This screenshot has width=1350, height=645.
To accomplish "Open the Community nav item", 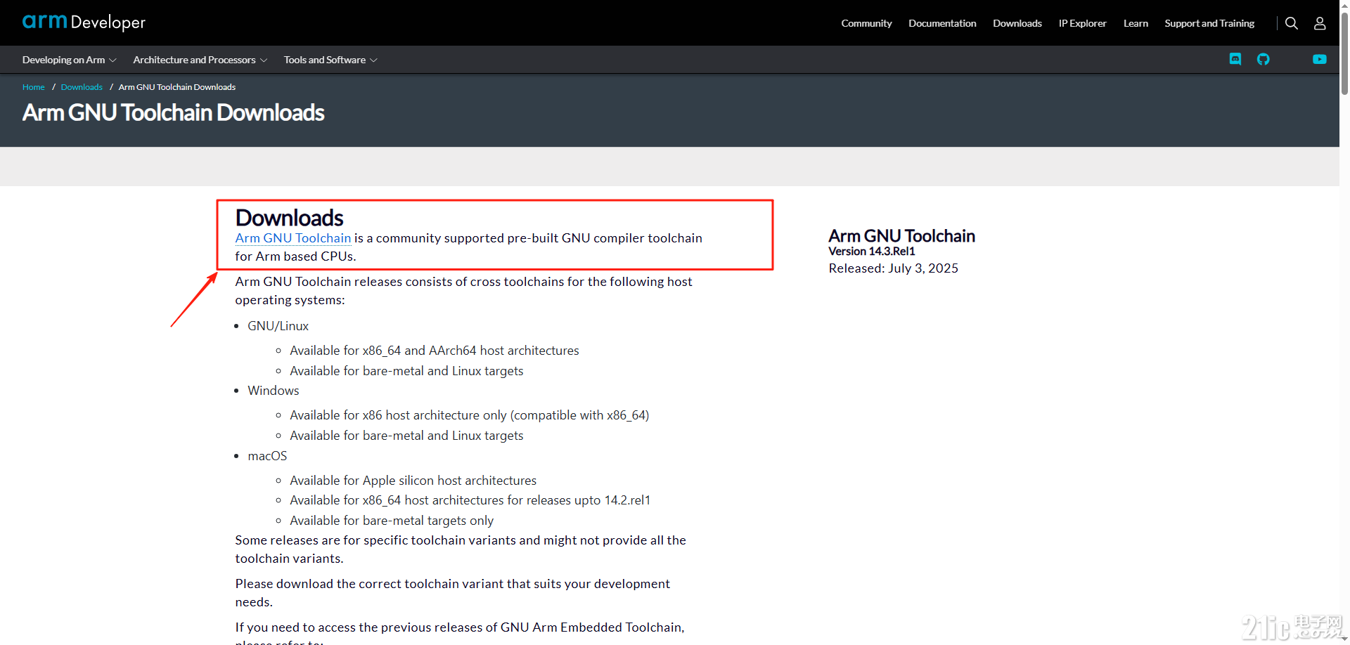I will pos(866,23).
